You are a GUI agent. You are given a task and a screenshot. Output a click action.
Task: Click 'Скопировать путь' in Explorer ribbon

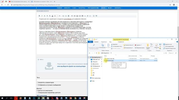pyautogui.click(x=116, y=46)
